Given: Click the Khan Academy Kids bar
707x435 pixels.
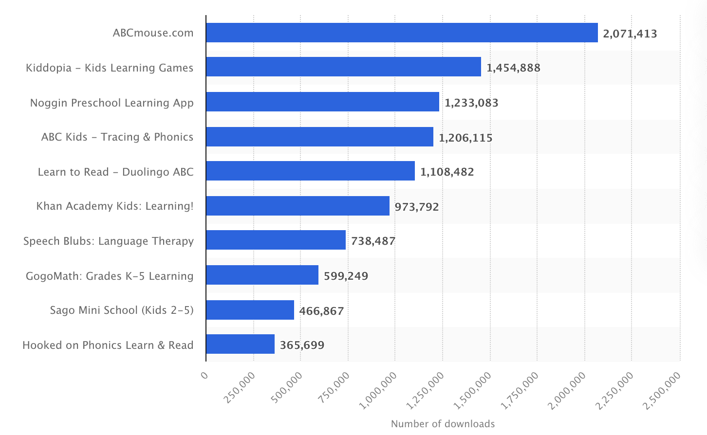Looking at the screenshot, I should click(x=298, y=206).
